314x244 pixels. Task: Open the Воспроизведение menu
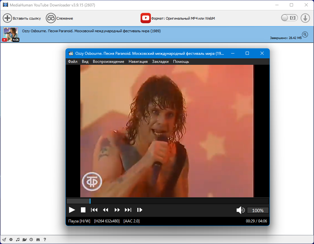(x=108, y=62)
